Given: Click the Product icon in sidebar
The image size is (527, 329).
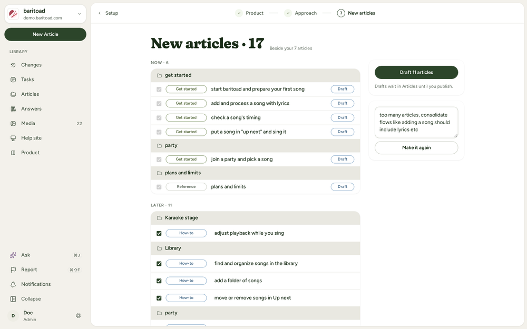Looking at the screenshot, I should click(x=13, y=153).
